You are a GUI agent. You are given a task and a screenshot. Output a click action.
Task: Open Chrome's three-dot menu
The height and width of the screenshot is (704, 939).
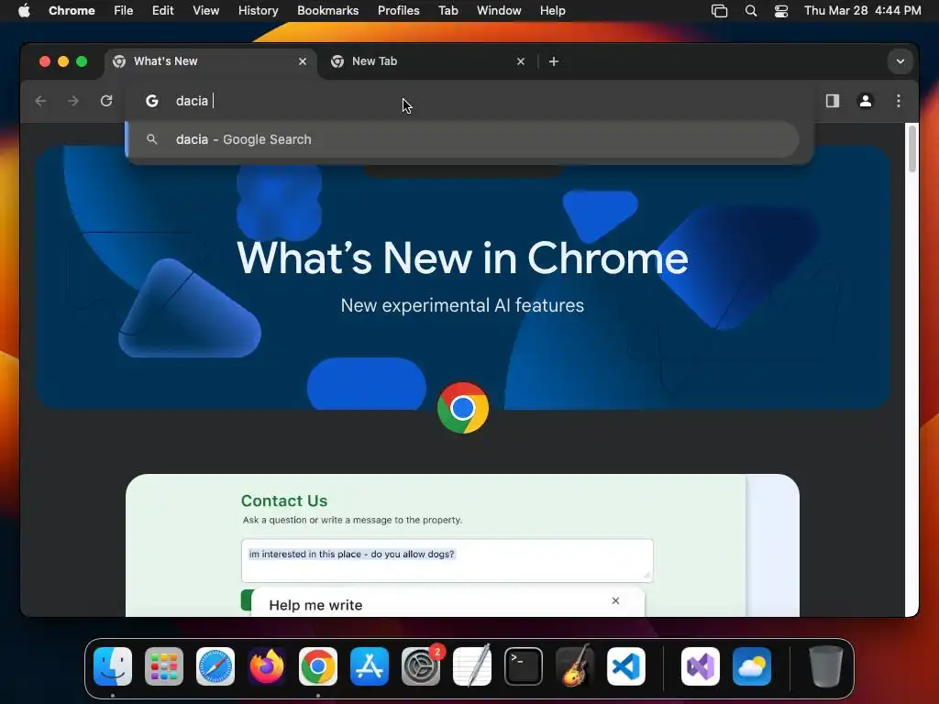[x=899, y=101]
